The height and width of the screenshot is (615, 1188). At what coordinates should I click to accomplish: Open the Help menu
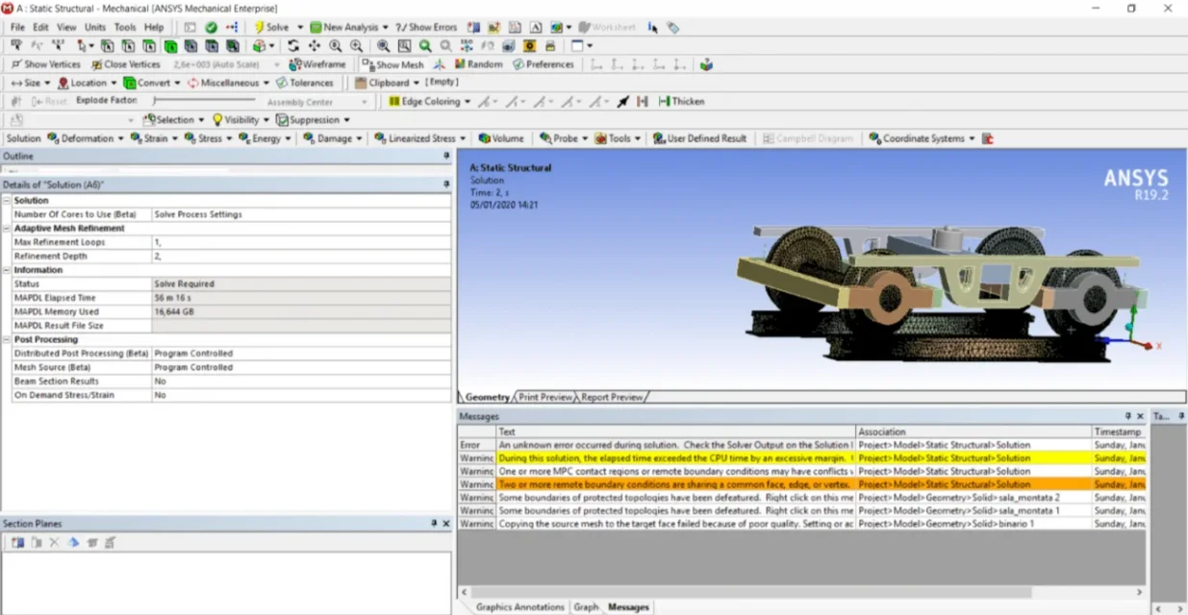coord(154,27)
